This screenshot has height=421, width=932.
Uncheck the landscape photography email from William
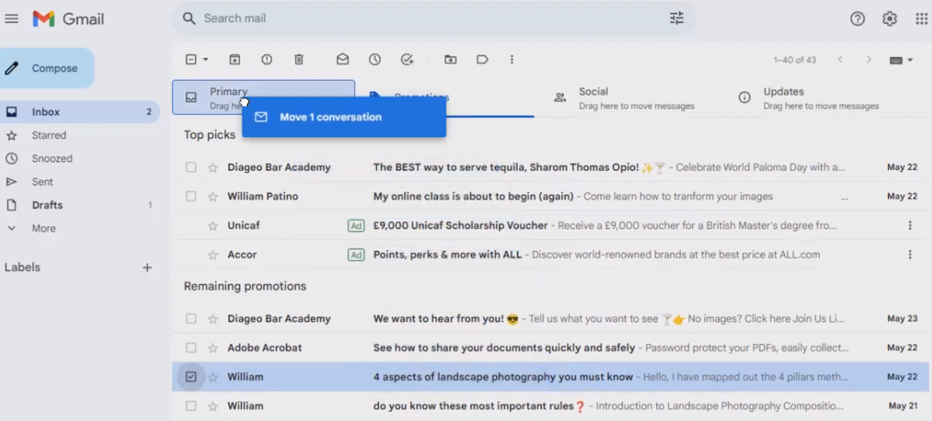click(x=191, y=377)
